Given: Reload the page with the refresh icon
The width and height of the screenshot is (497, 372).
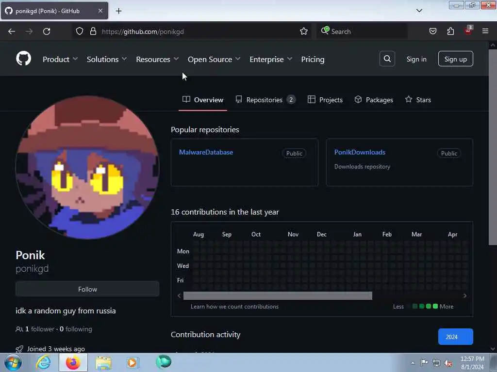Looking at the screenshot, I should (x=47, y=31).
